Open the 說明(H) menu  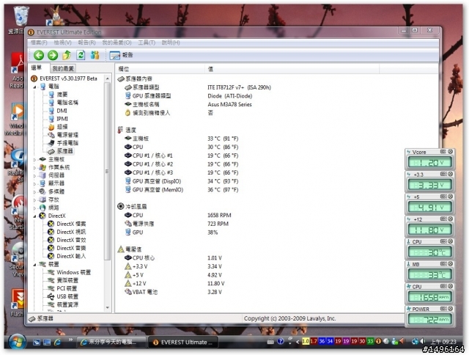click(x=171, y=43)
